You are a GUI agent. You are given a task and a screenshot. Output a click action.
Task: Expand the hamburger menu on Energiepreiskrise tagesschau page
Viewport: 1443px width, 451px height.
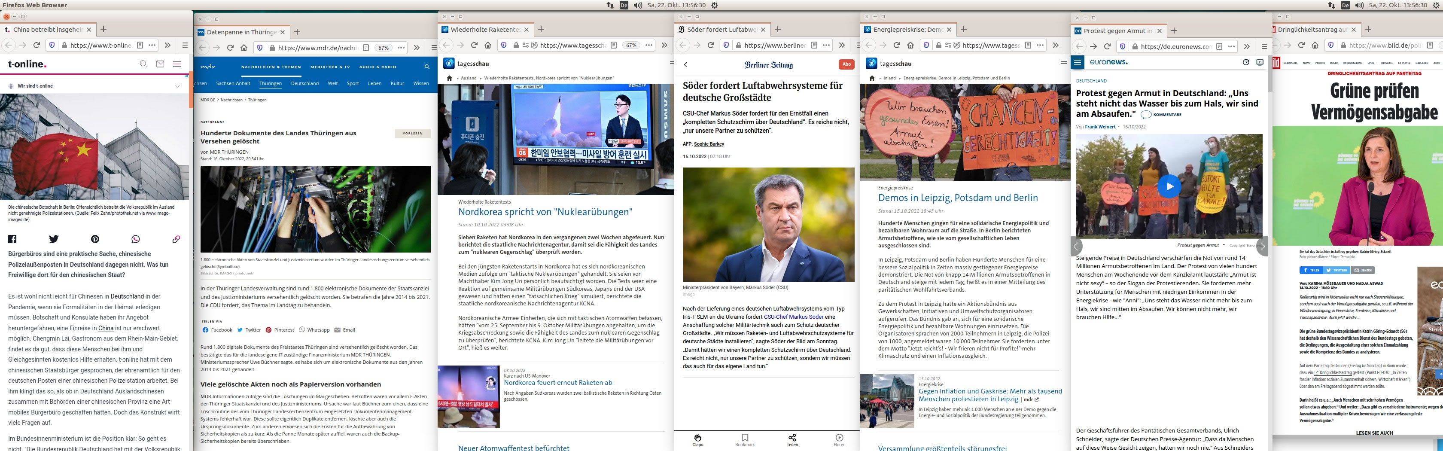1064,64
